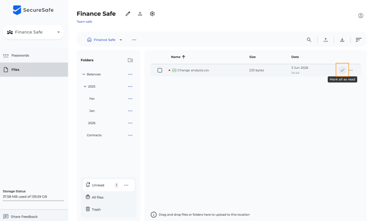Click the download icon
Viewport: 374px width, 221px height.
[342, 40]
